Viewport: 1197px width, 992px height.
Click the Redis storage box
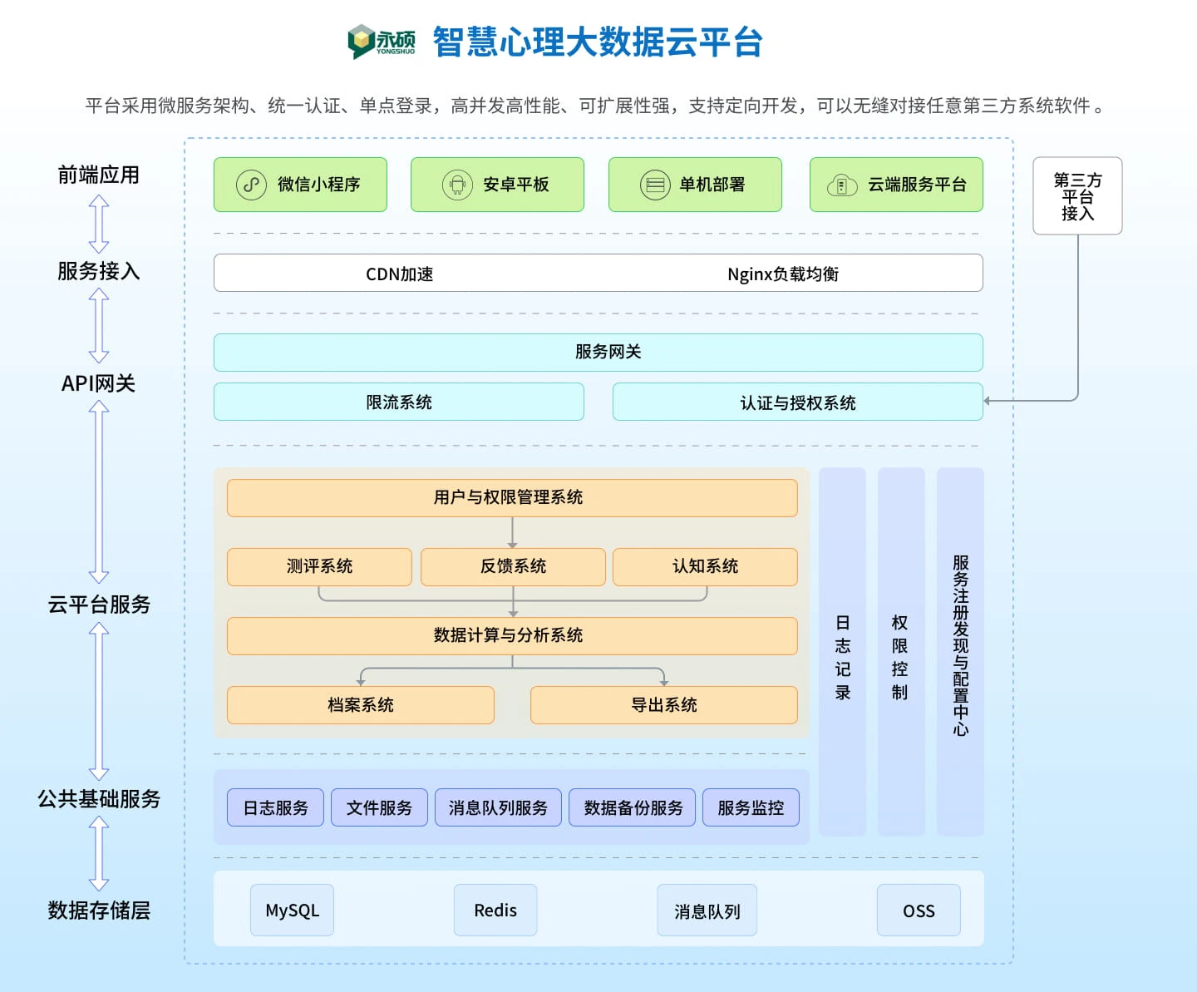coord(495,911)
